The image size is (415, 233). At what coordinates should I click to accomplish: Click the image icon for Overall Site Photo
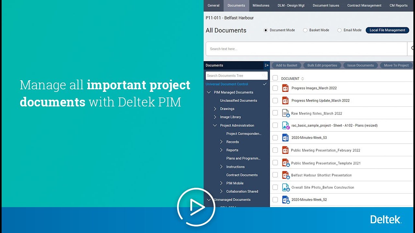[285, 187]
